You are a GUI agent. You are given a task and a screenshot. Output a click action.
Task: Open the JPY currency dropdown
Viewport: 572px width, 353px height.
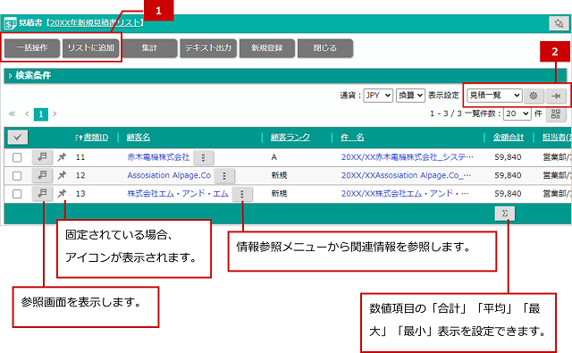tap(378, 96)
